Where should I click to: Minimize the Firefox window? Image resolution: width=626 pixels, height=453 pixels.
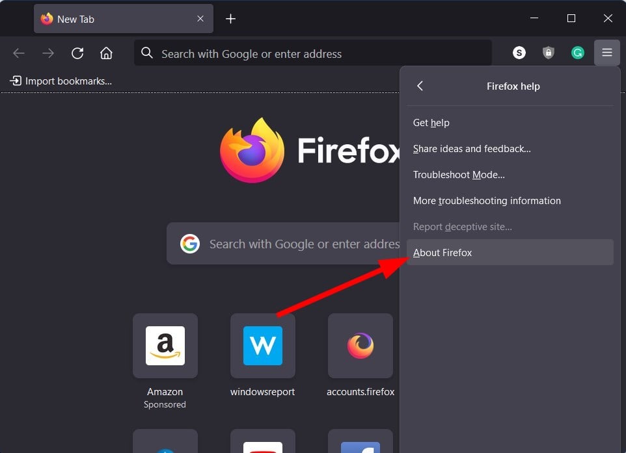[534, 18]
